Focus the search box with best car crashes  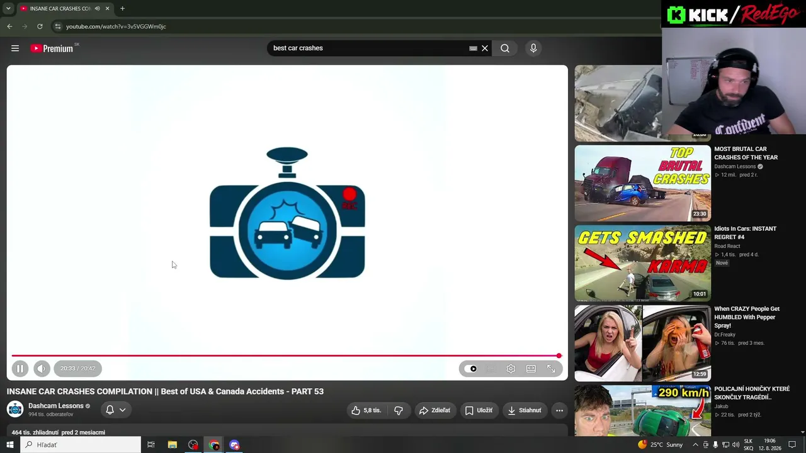tap(368, 48)
